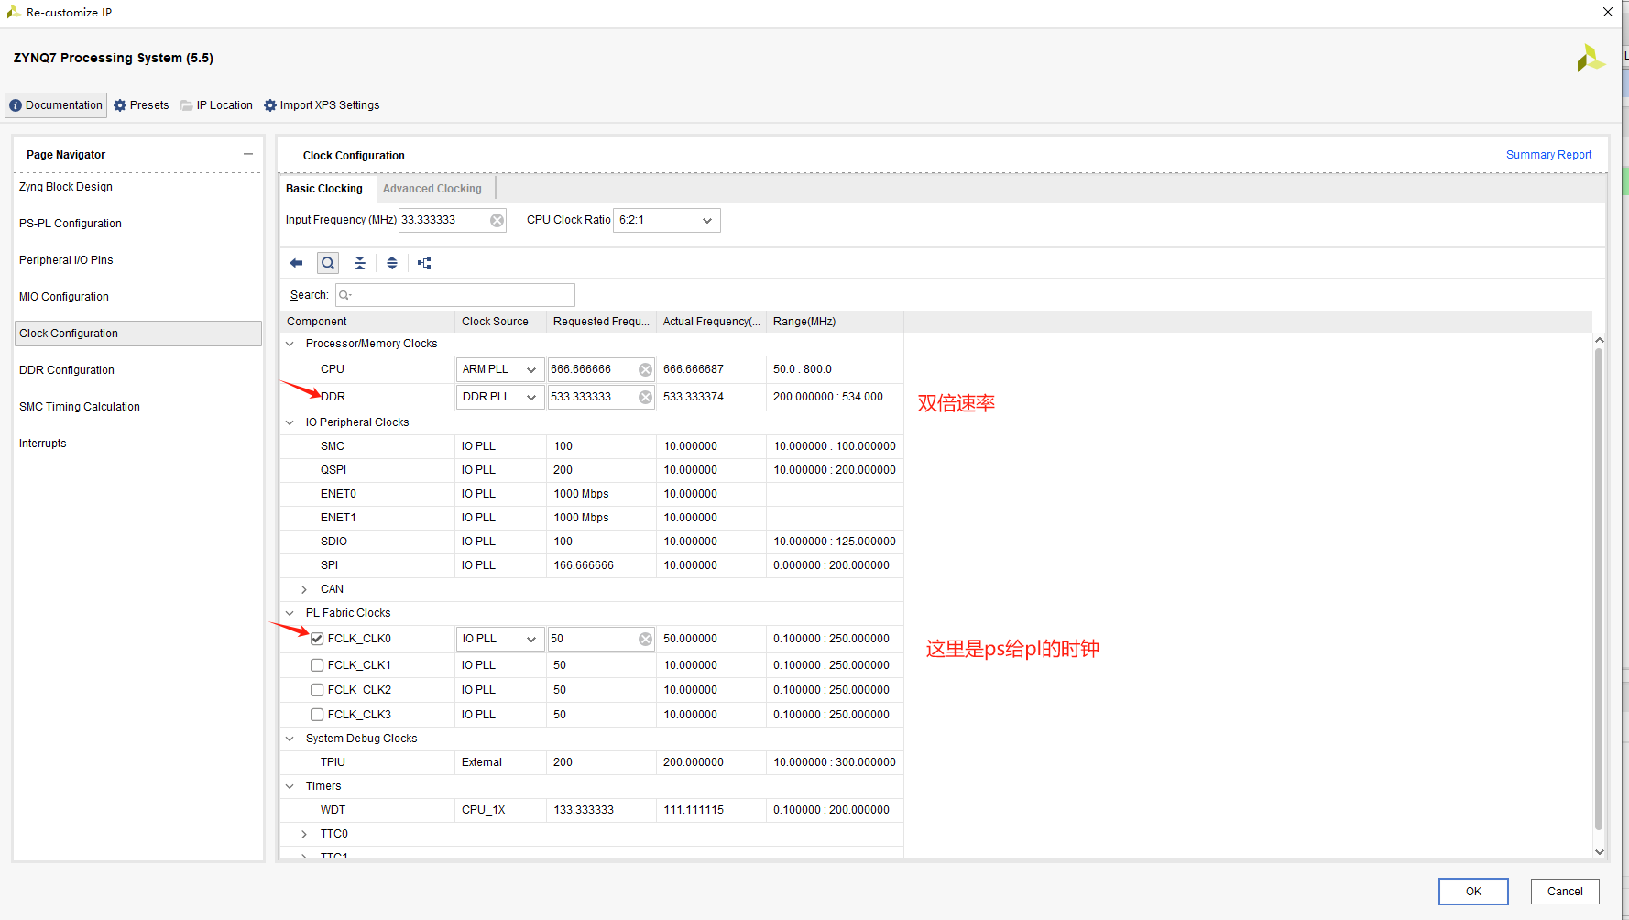Clear the FCLK_CLK0 requested frequency value
Screen dimensions: 1629x920
point(645,639)
